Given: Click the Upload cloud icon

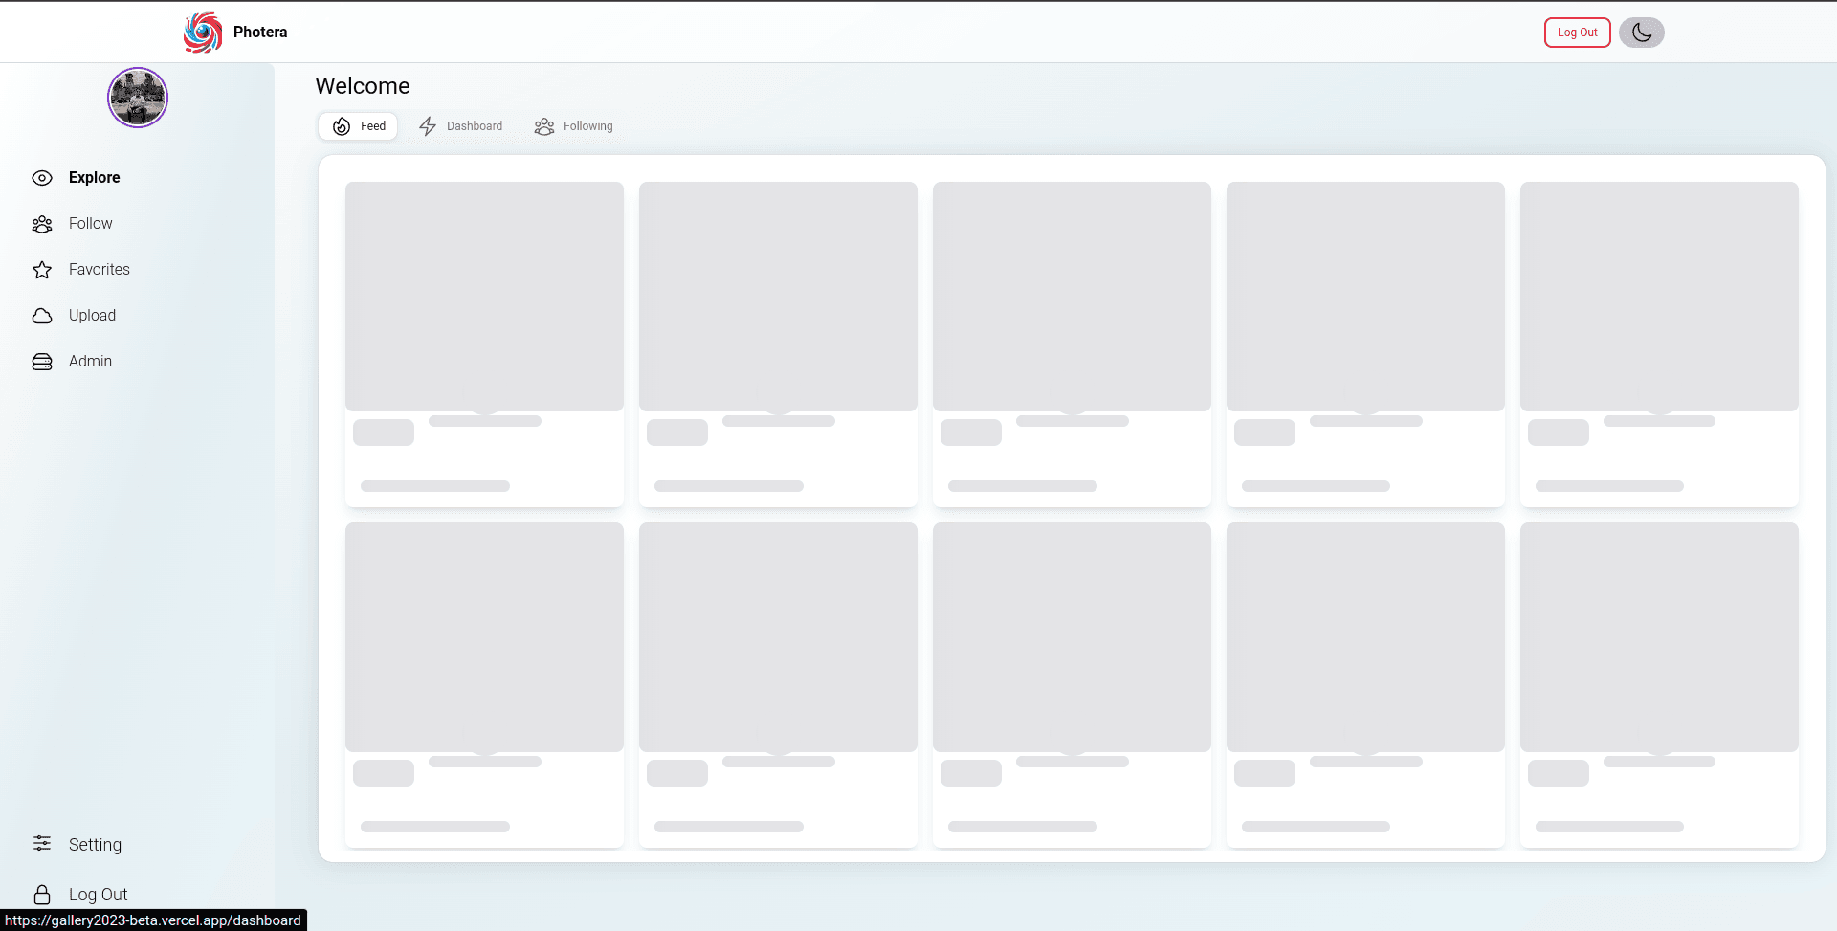Looking at the screenshot, I should tap(42, 316).
